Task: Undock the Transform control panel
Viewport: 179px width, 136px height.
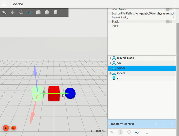Action: (x=155, y=124)
